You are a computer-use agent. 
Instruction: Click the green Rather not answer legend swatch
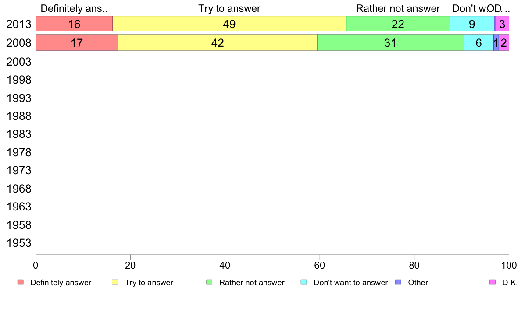point(209,282)
